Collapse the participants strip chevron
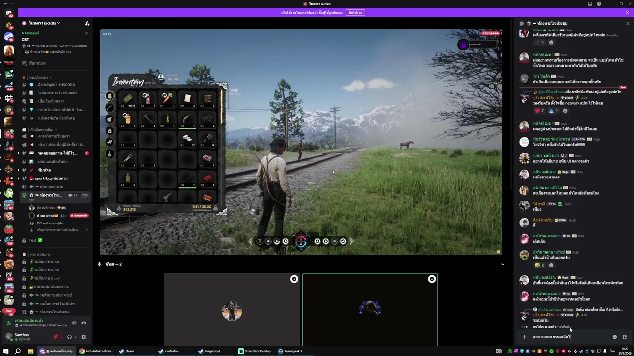The width and height of the screenshot is (634, 356). [502, 264]
